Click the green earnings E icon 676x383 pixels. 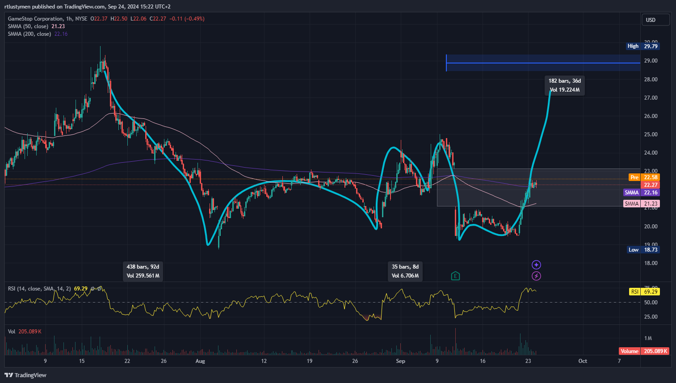coord(455,276)
